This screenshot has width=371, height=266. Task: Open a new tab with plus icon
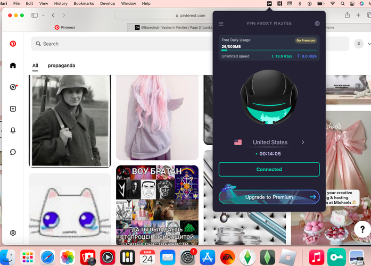click(358, 15)
